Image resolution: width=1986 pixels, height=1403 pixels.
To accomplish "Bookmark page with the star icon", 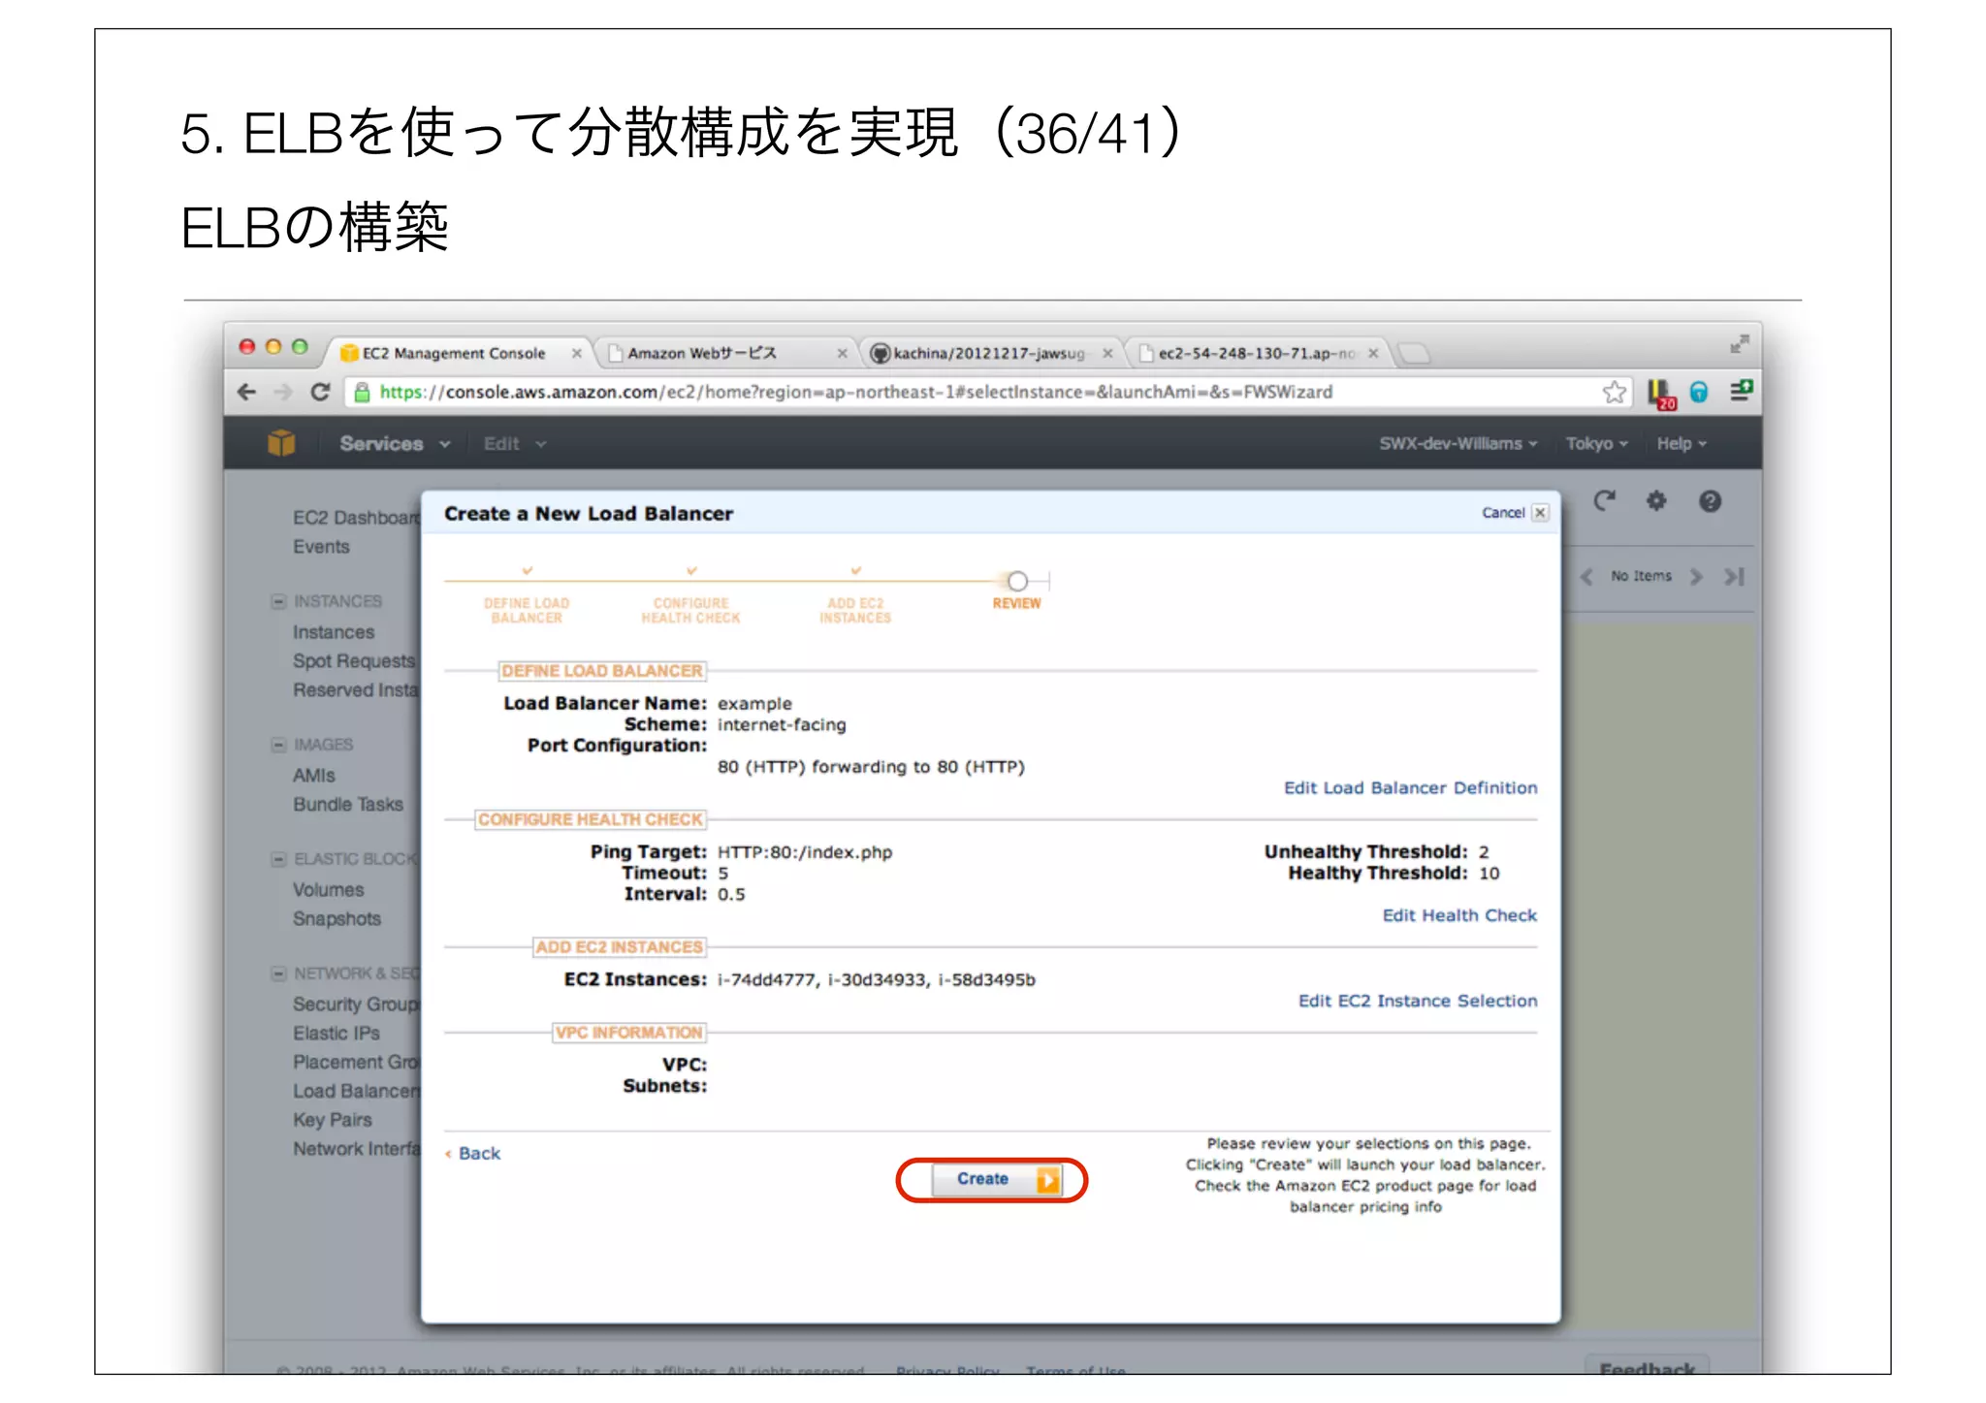I will point(1614,392).
